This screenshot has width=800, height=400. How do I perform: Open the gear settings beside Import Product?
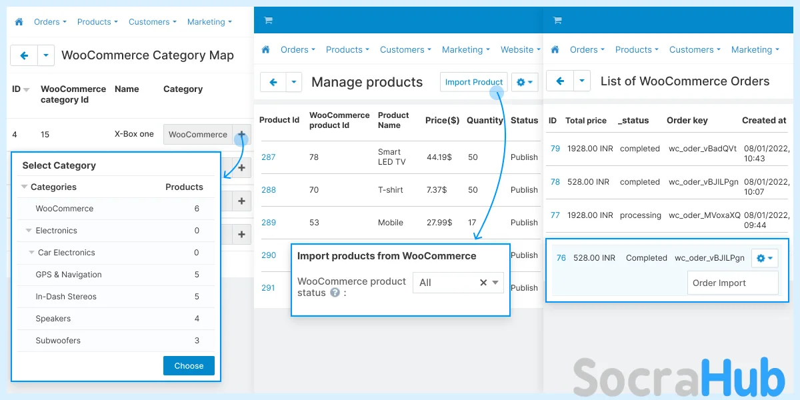click(525, 82)
